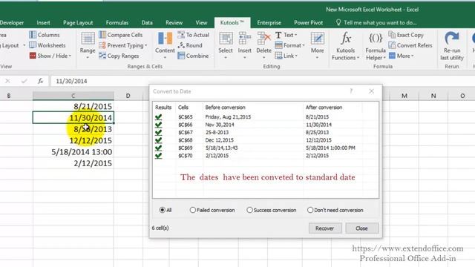Switch to Developer tab
The image size is (475, 267).
point(12,23)
